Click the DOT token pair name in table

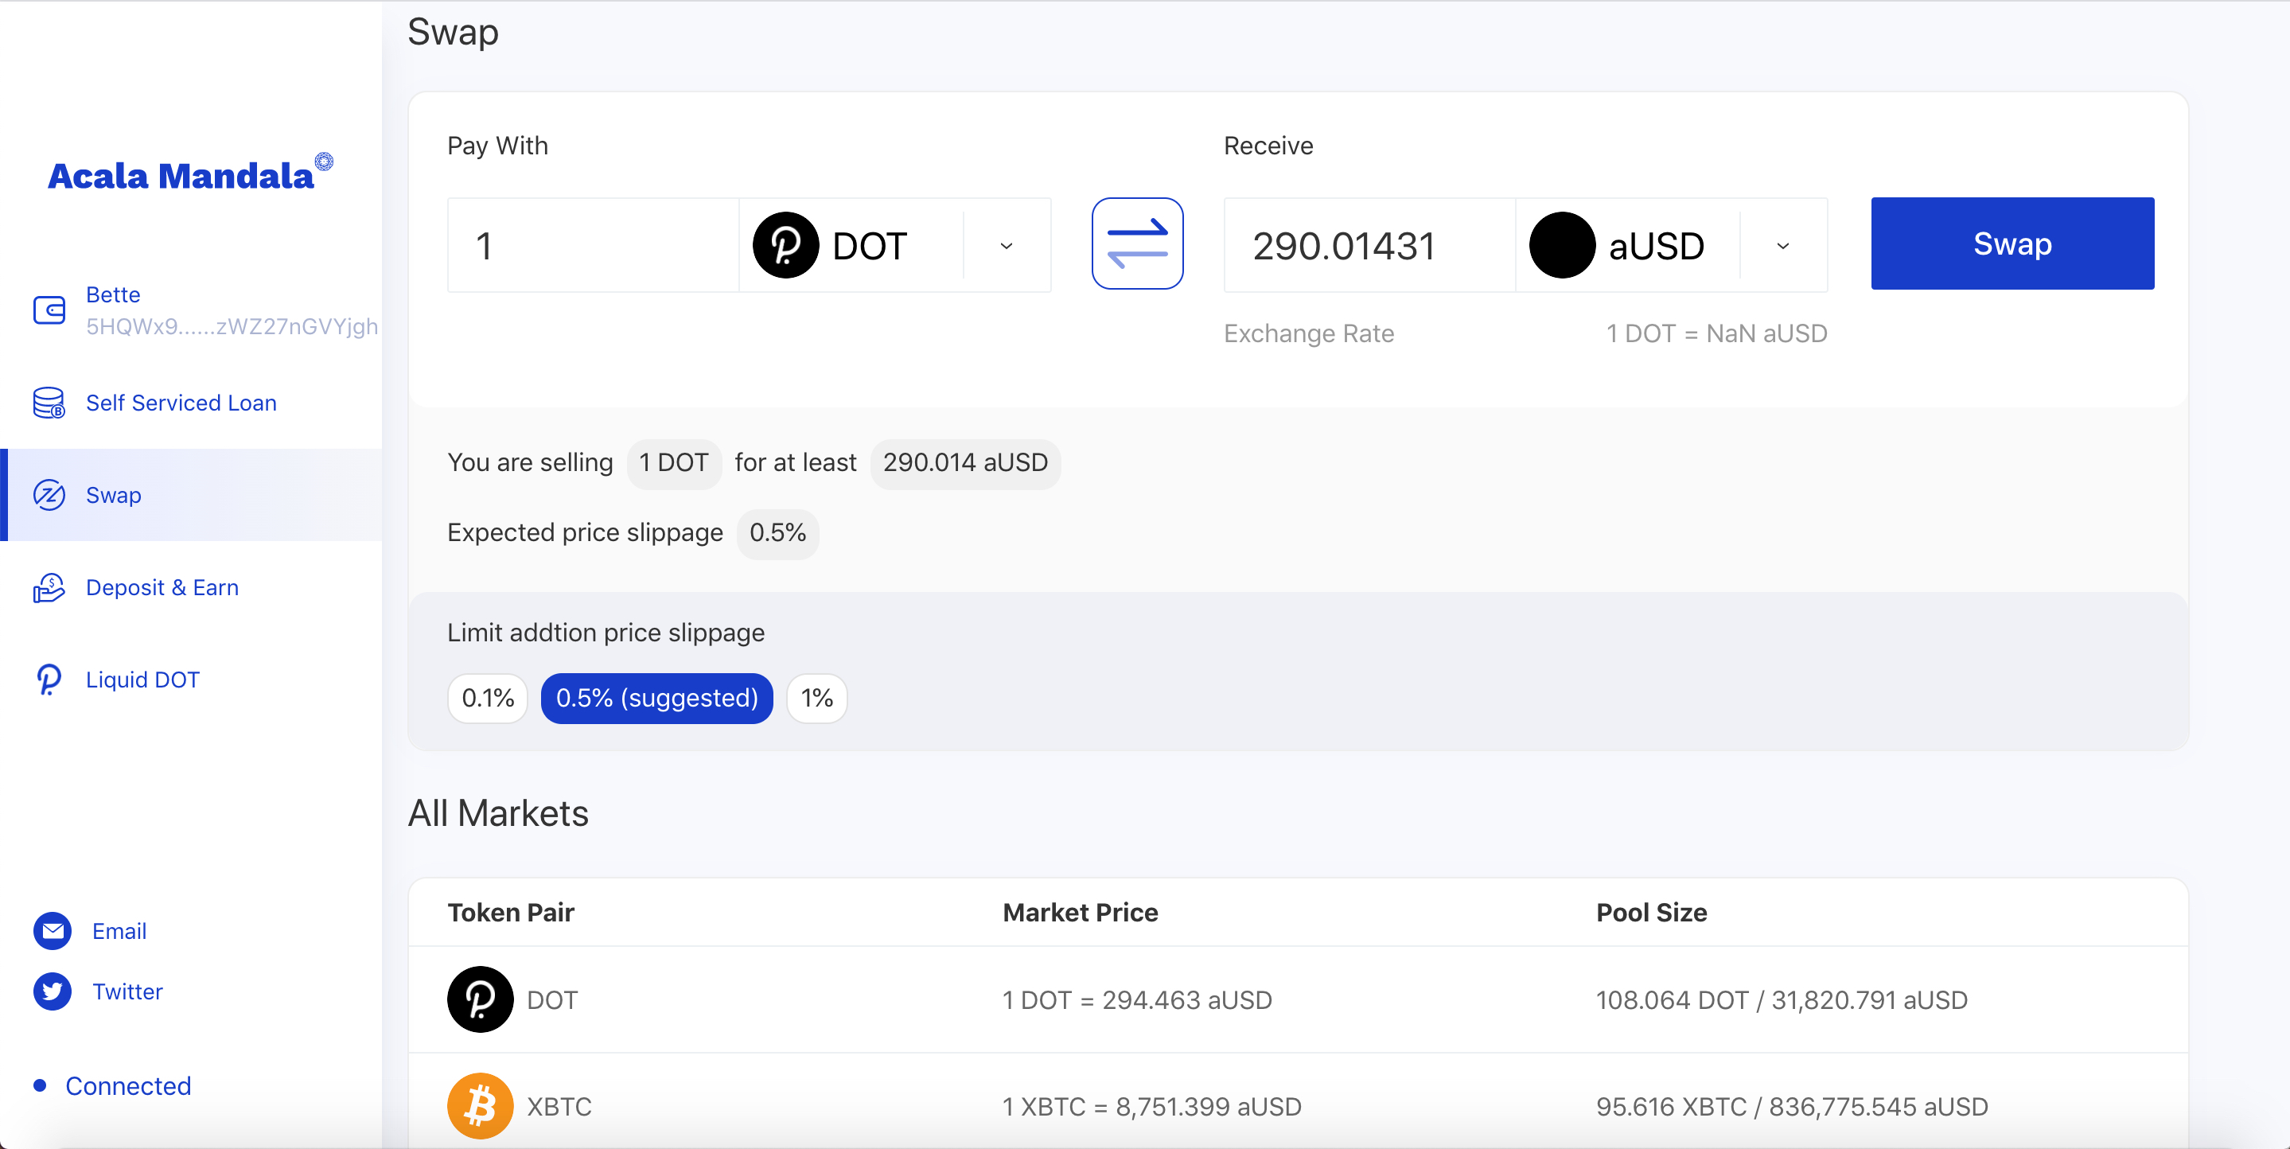click(x=552, y=1000)
